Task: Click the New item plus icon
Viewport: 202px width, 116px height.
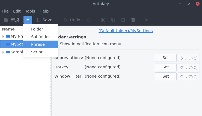Action: pyautogui.click(x=6, y=20)
